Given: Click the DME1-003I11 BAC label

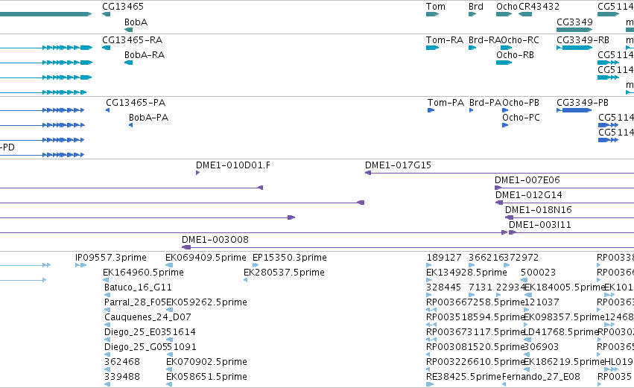Looking at the screenshot, I should pyautogui.click(x=540, y=225).
